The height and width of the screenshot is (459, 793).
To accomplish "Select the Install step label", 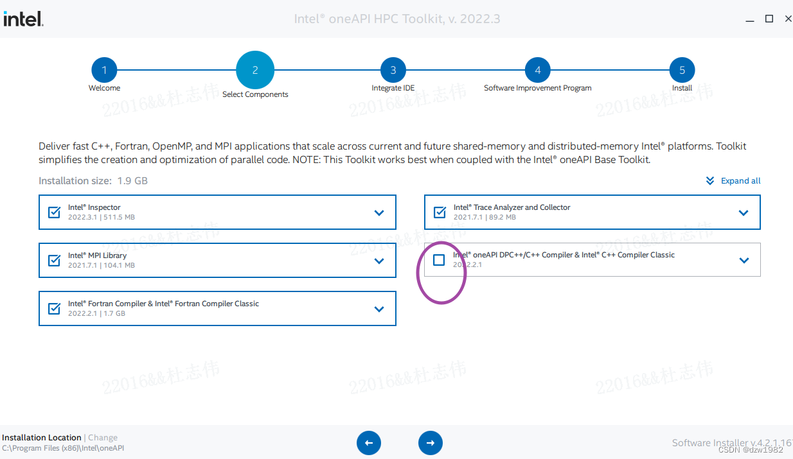I will (x=682, y=88).
